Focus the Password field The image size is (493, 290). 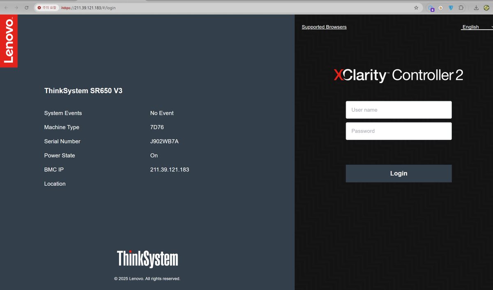(399, 131)
